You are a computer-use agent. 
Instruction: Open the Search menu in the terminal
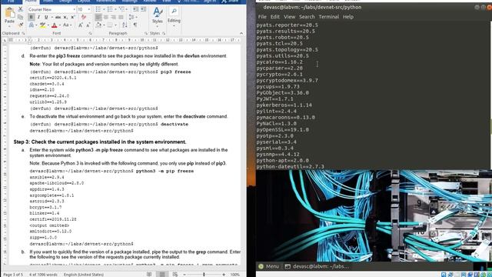pos(307,17)
